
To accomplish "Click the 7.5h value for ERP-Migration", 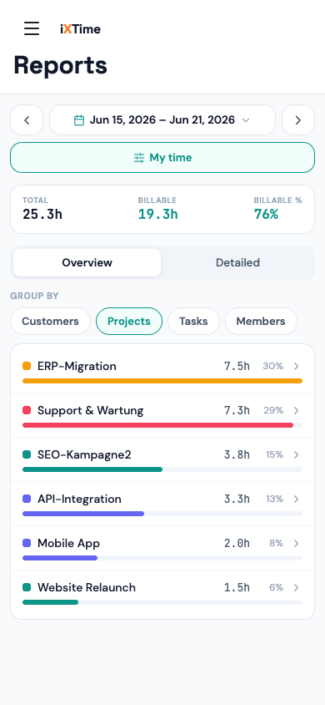I will coord(237,367).
